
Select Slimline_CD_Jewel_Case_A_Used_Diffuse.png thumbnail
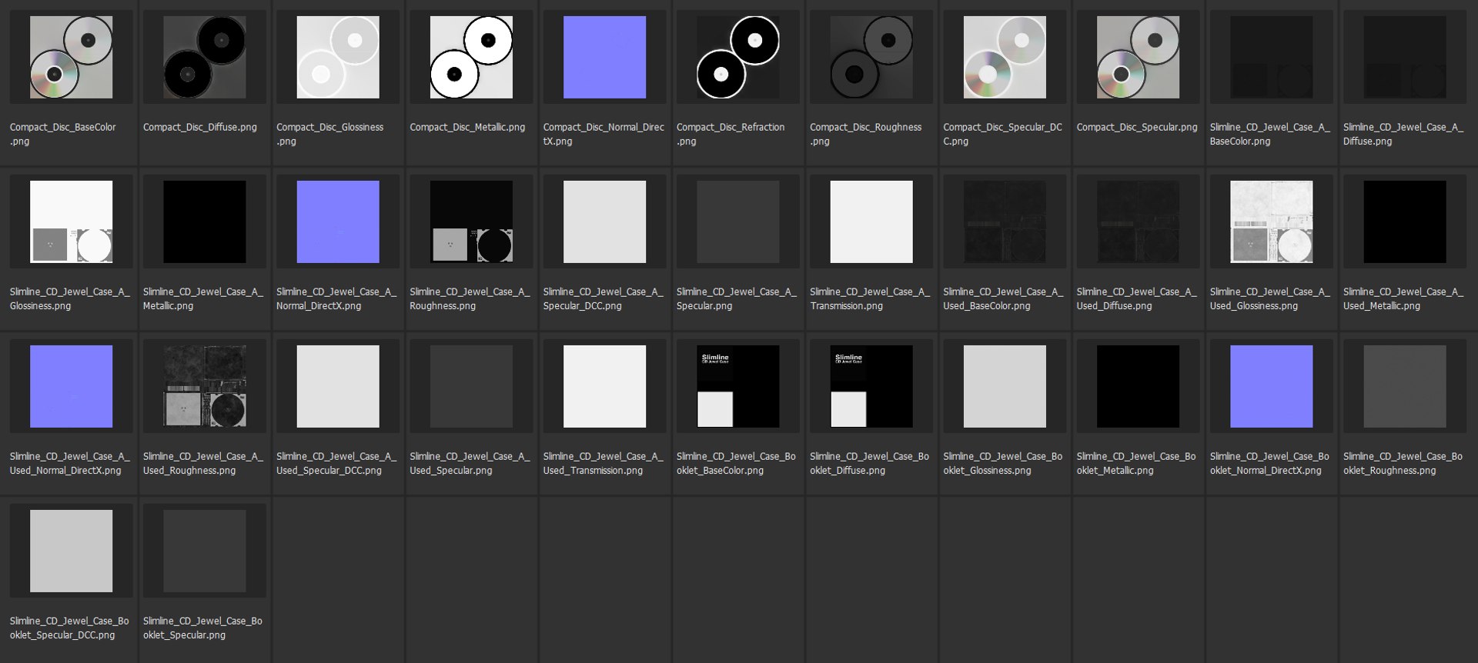click(1138, 222)
